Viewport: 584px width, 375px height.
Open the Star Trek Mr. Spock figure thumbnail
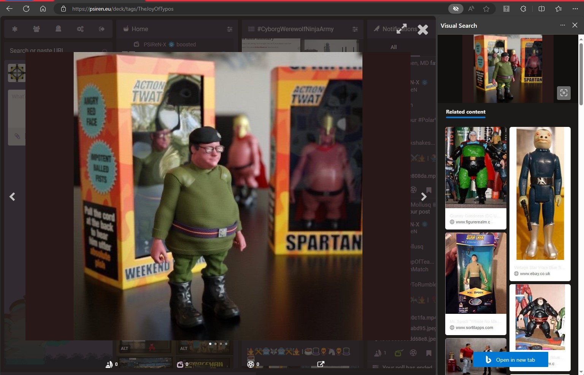tap(476, 273)
